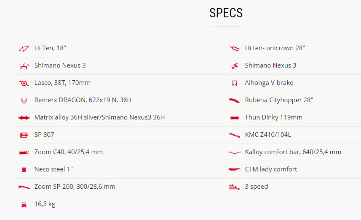
Task: Click the frame icon beside Hi Ten, 18"
Action: click(x=24, y=49)
